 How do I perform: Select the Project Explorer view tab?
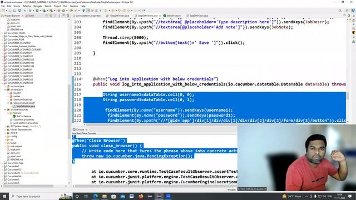tap(11, 16)
